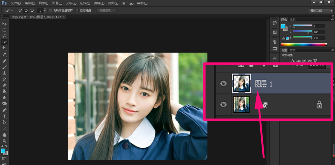Select the Eraser tool
Screen dimensions: 335x165
(x=4, y=85)
